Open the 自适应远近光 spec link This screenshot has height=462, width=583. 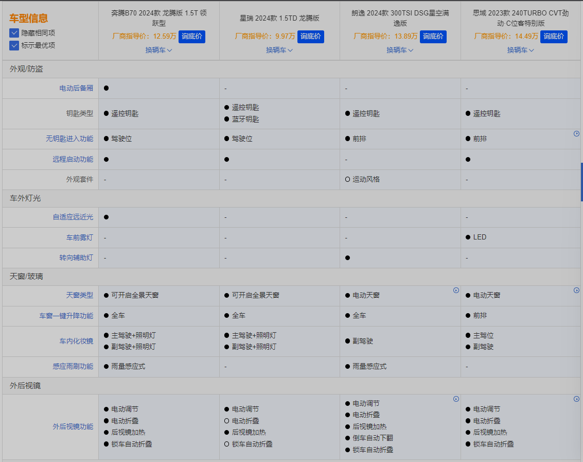73,217
